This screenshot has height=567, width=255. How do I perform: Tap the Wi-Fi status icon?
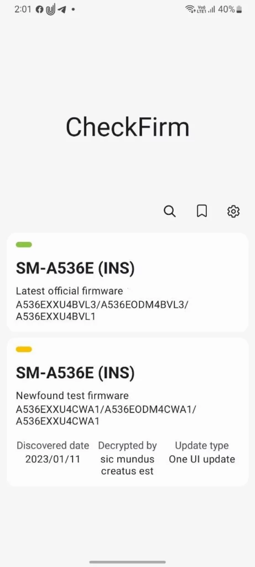[x=190, y=9]
